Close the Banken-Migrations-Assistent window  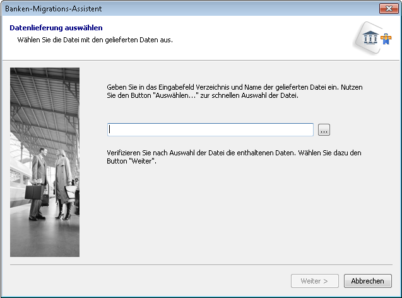coord(387,9)
